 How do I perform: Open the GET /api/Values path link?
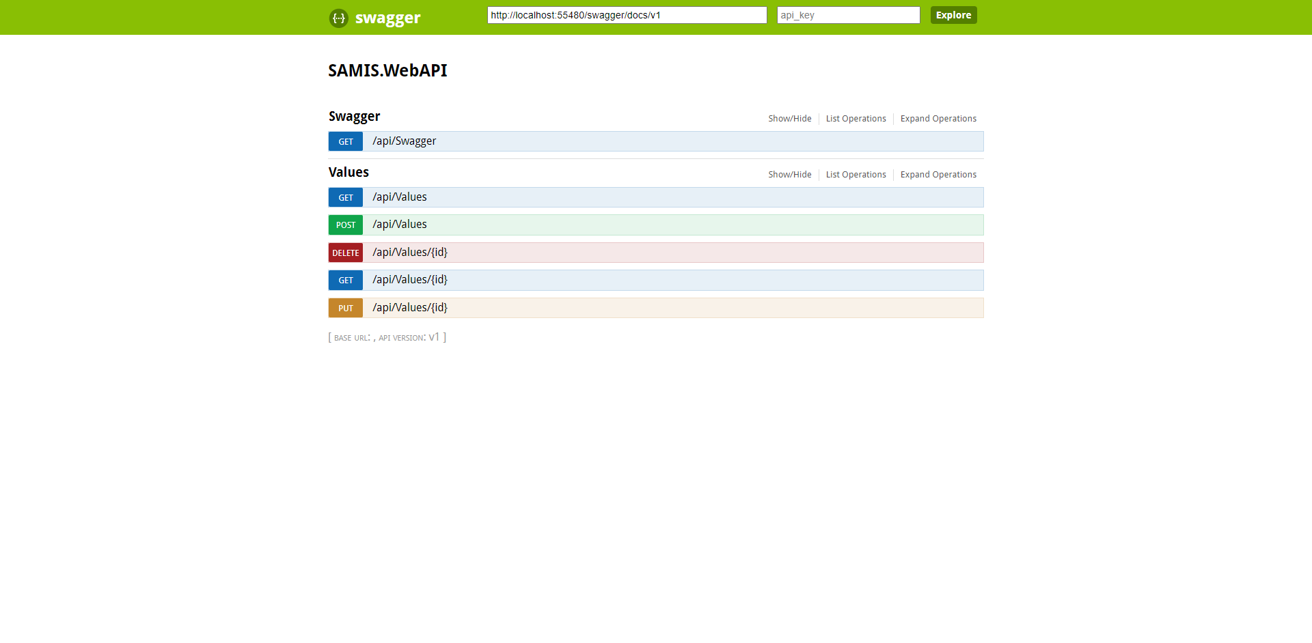[x=400, y=197]
